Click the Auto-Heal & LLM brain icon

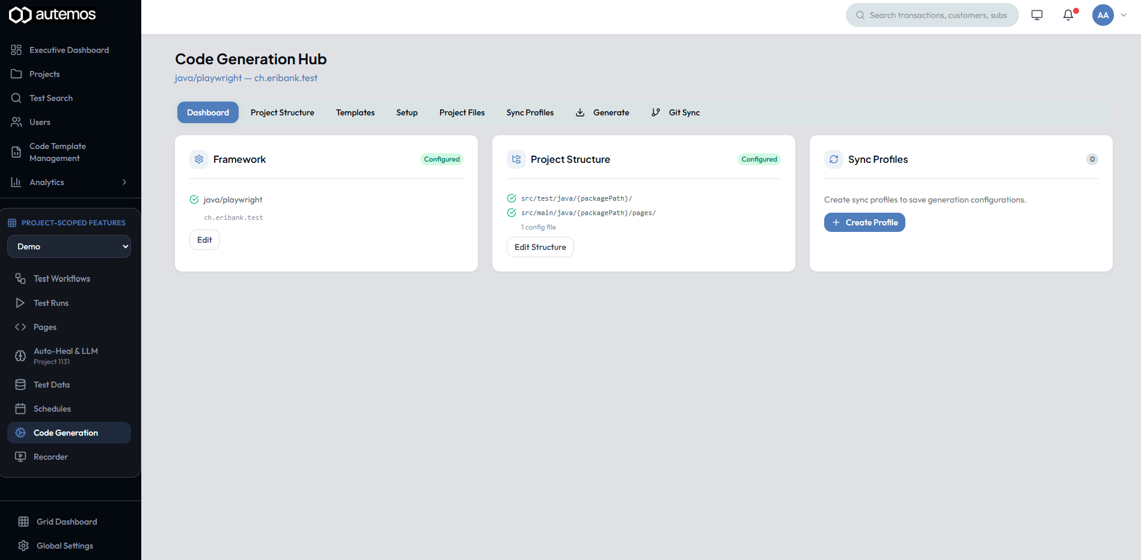pyautogui.click(x=20, y=356)
